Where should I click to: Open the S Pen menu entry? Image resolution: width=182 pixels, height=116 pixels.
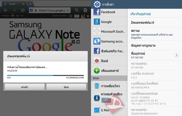click(x=109, y=110)
